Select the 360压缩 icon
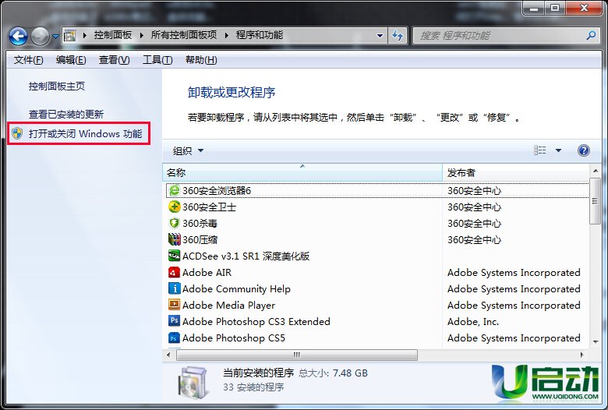Image resolution: width=608 pixels, height=410 pixels. coord(175,239)
